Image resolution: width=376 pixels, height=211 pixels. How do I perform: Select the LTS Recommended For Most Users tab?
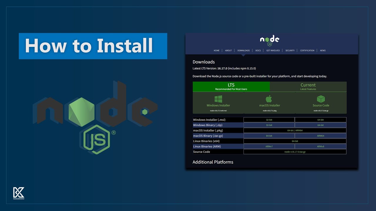click(x=231, y=87)
